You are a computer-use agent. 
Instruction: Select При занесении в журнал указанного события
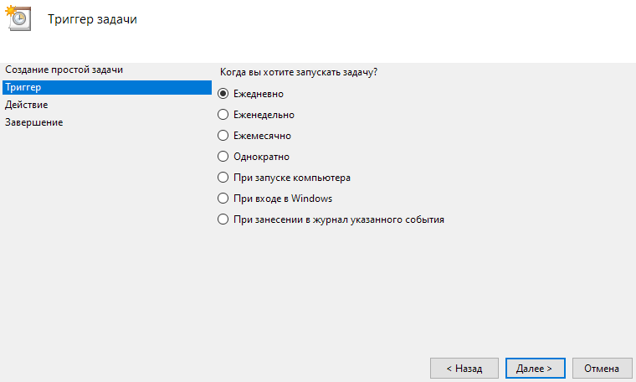tap(223, 219)
